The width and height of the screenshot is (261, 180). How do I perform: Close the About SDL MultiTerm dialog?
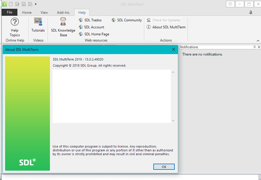pos(173,50)
